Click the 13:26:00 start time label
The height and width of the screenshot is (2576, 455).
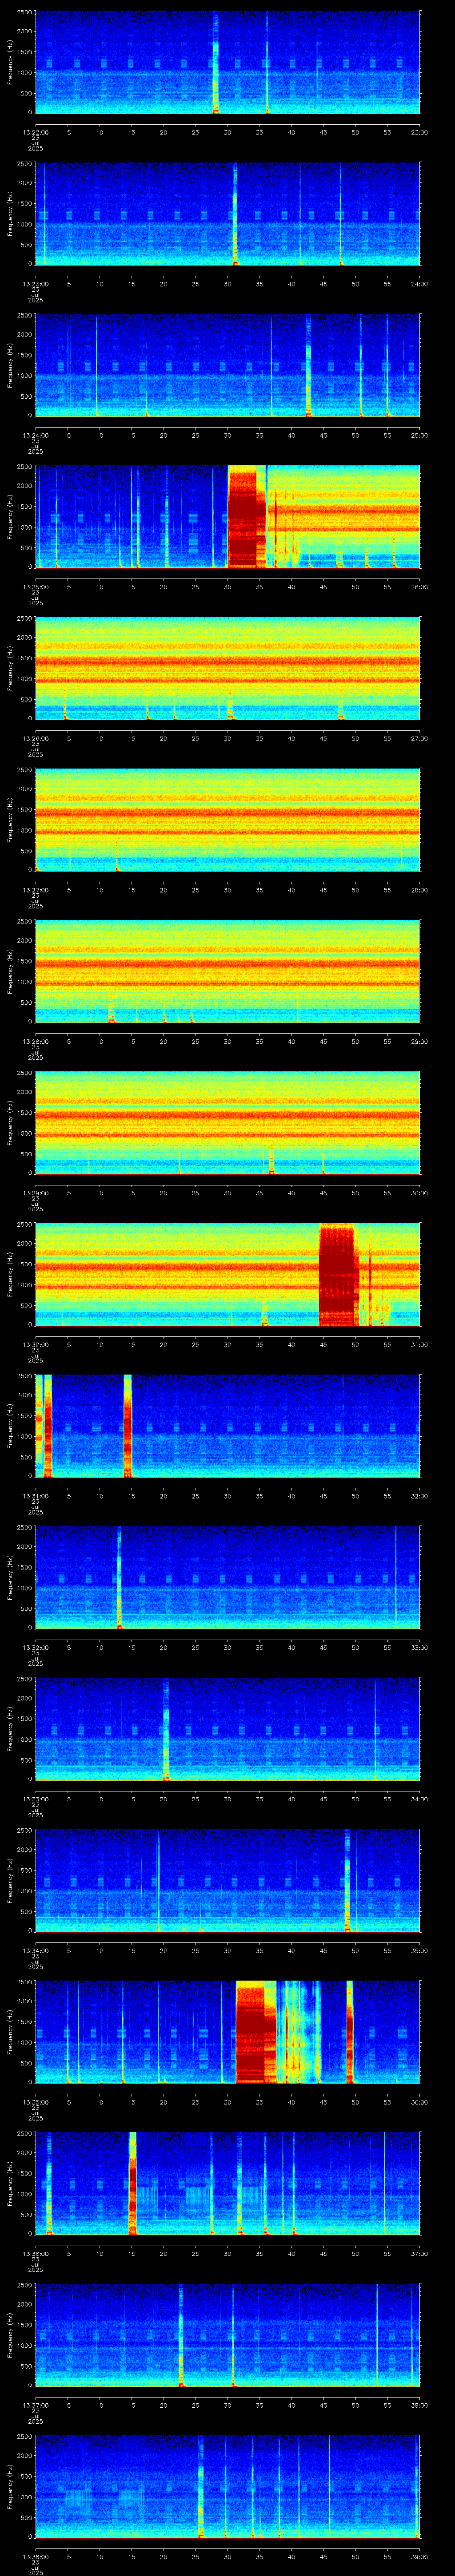[36, 738]
